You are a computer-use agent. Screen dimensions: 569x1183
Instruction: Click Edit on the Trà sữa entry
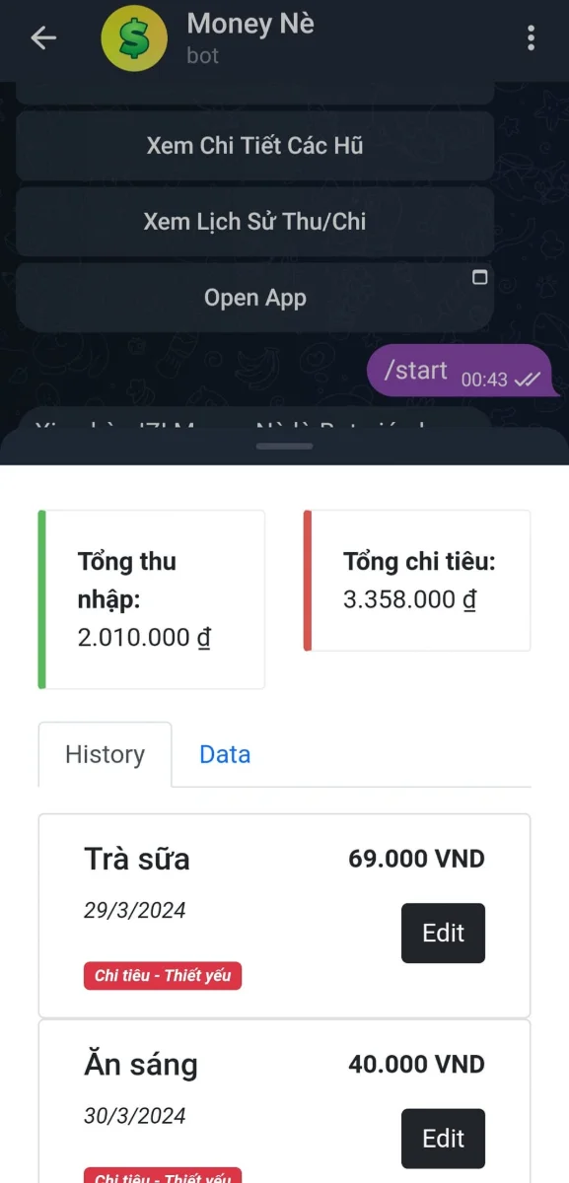coord(443,933)
